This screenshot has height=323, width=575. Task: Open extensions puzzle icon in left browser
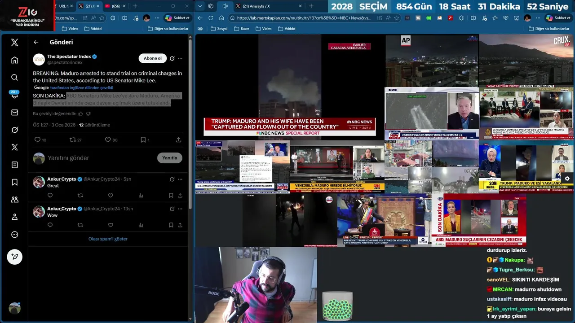113,18
